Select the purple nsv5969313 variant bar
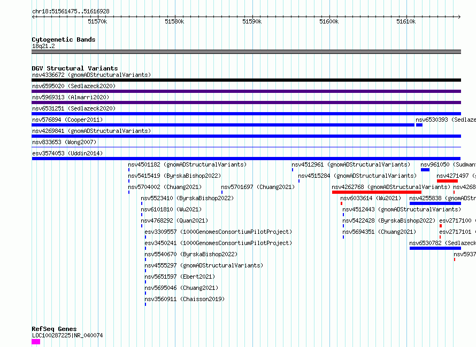This screenshot has width=476, height=347. click(246, 102)
